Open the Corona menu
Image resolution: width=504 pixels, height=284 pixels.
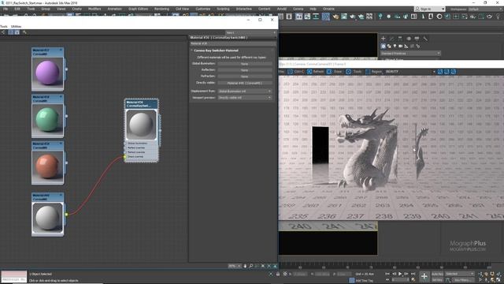click(298, 9)
